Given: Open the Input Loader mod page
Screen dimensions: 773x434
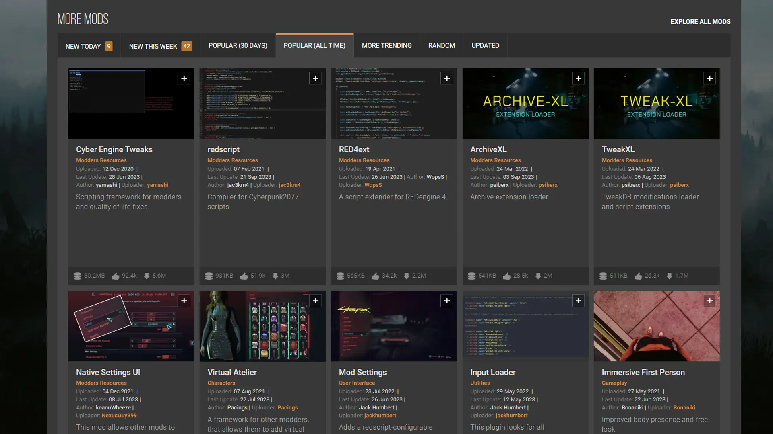Looking at the screenshot, I should click(492, 372).
